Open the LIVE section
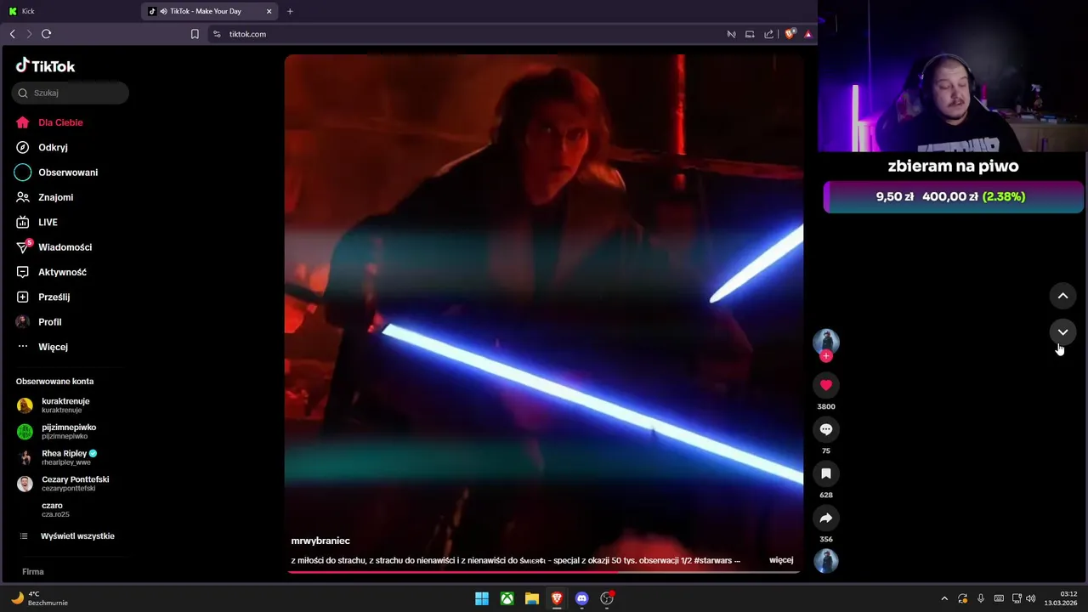 click(x=37, y=222)
